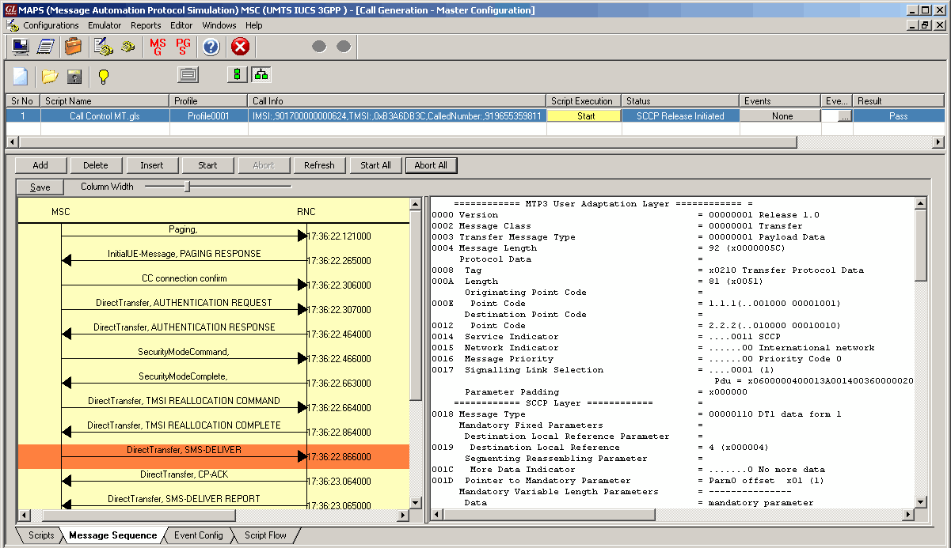Screen dimensions: 951x548
Task: Click the Insert button
Action: pos(152,165)
